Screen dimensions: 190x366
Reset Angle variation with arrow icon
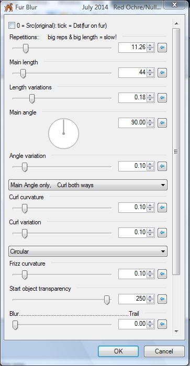tap(162, 166)
